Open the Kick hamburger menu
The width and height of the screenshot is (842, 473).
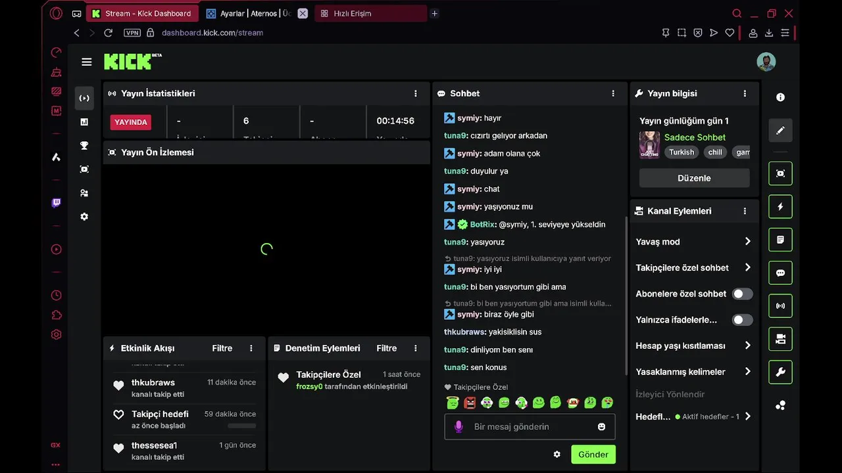[86, 62]
